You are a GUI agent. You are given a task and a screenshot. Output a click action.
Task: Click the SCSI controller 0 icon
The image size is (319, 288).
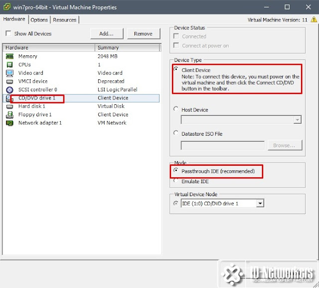point(9,90)
